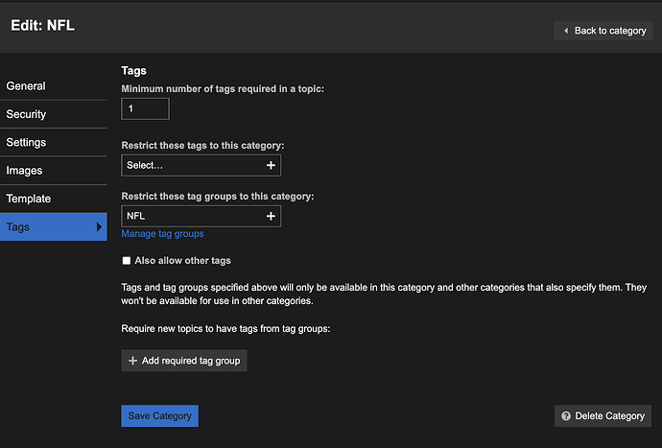The width and height of the screenshot is (662, 448).
Task: Click the plus icon in Select... tag box
Action: [272, 166]
